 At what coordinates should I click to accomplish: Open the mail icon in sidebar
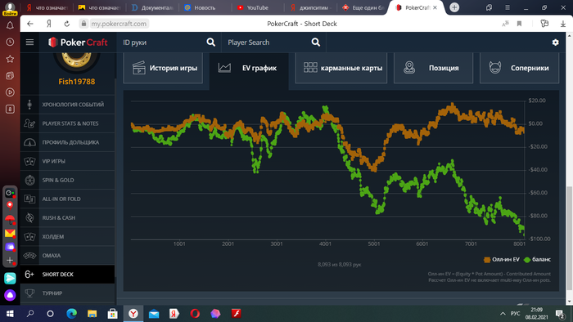[10, 233]
